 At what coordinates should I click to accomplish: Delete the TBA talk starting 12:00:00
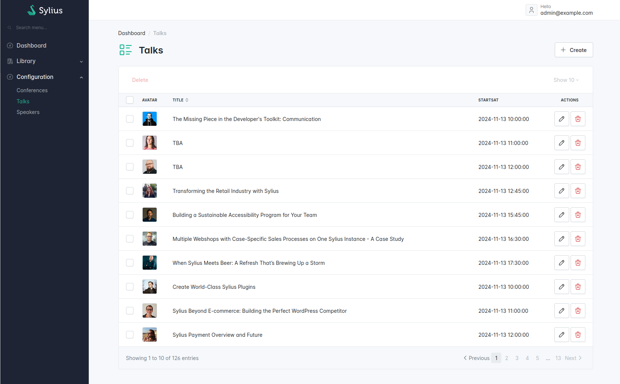578,167
